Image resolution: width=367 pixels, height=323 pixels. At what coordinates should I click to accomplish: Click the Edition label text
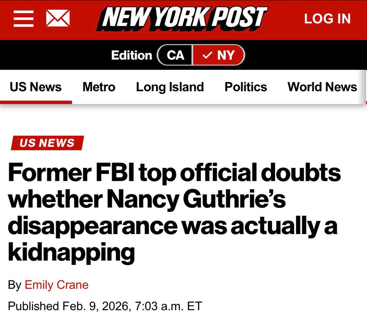coord(131,55)
